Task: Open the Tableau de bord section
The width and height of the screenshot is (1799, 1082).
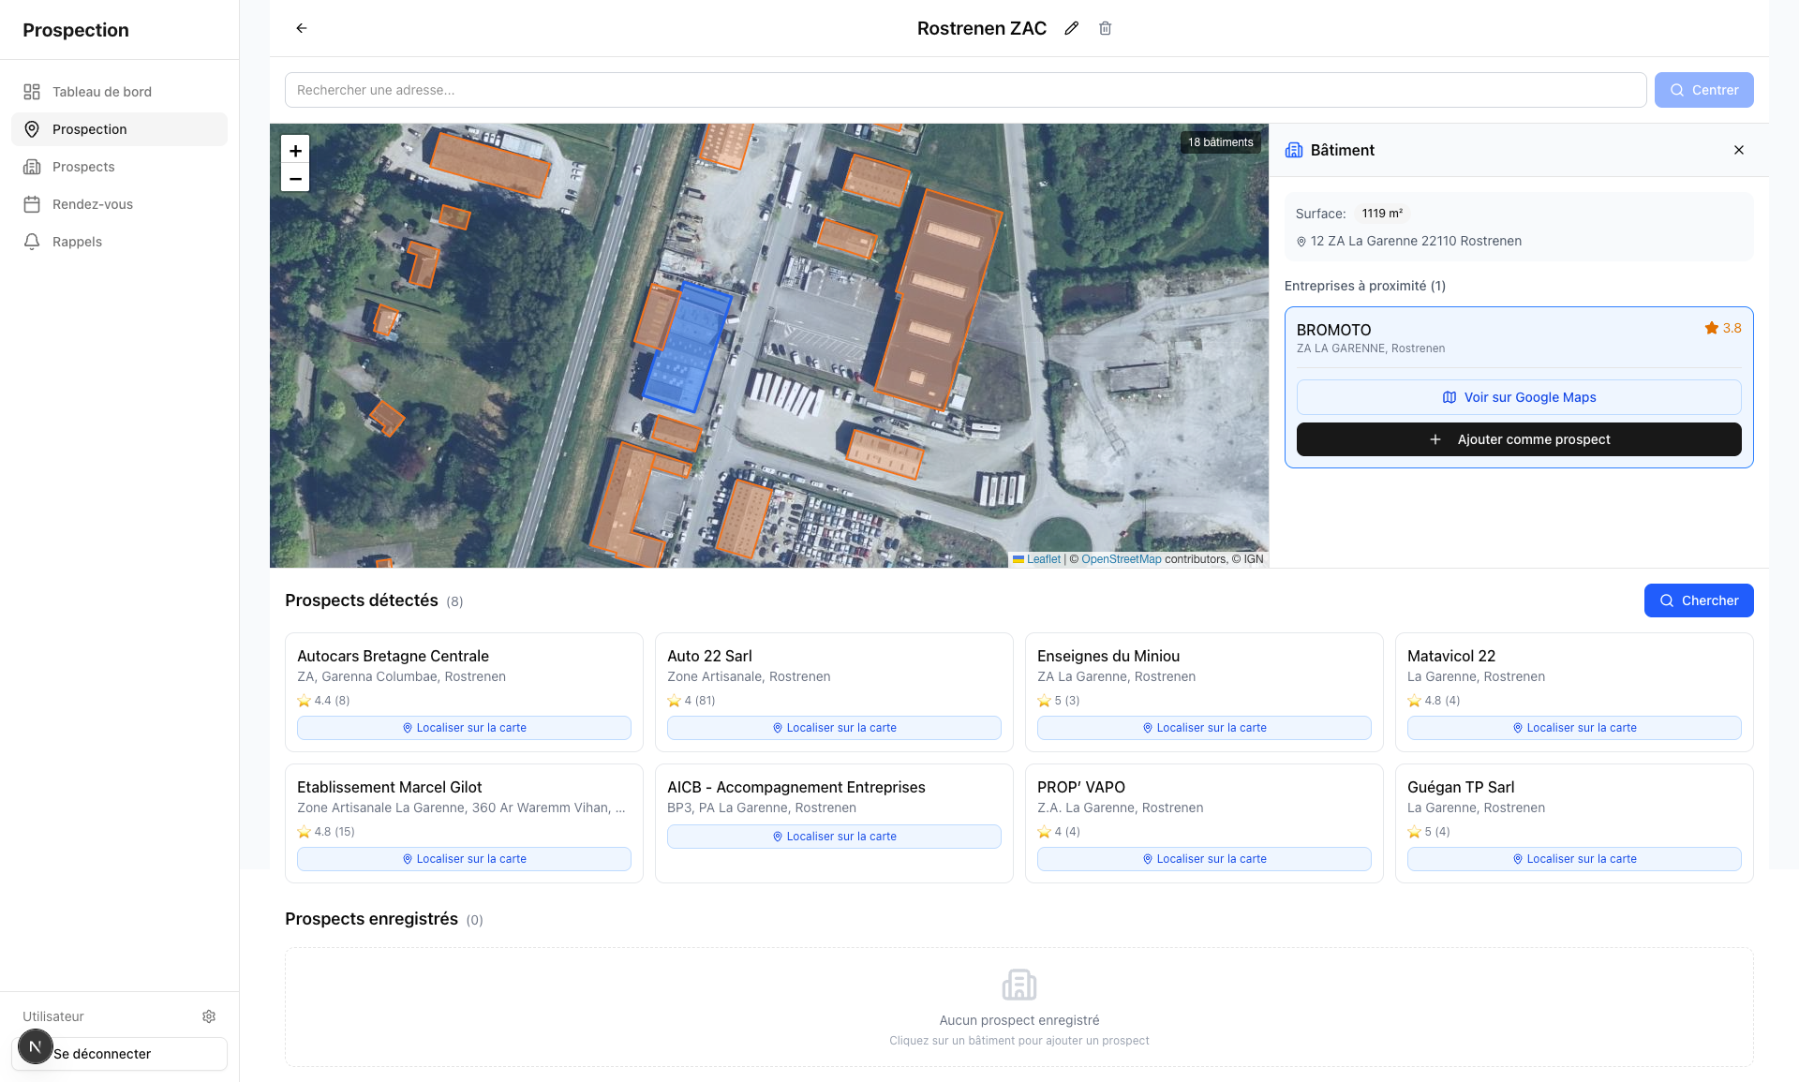Action: (100, 91)
